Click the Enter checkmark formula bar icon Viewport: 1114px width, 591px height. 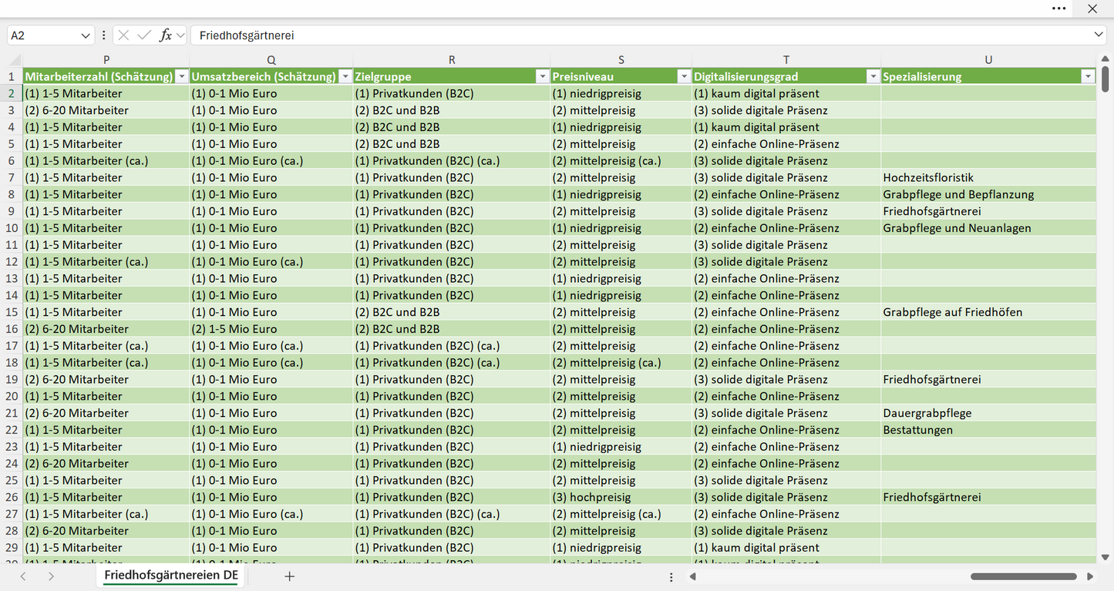tap(144, 35)
